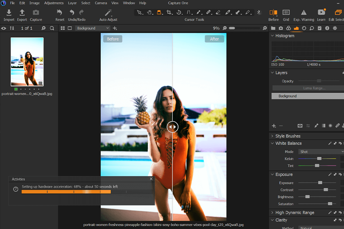Click the radial gradient mask icon

click(330, 126)
